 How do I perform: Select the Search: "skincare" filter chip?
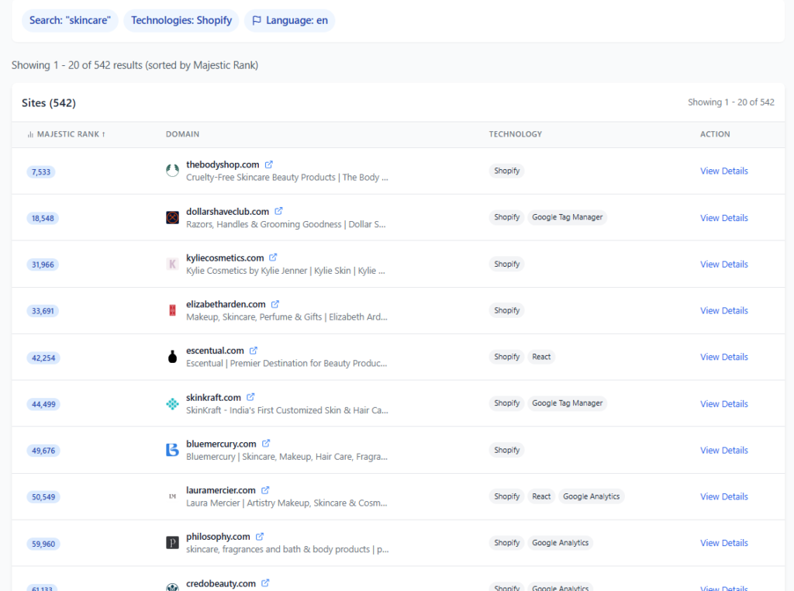click(70, 20)
